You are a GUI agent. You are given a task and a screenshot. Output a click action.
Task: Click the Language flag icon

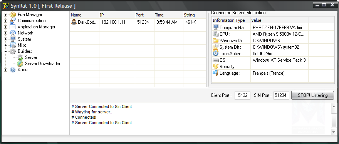click(216, 73)
